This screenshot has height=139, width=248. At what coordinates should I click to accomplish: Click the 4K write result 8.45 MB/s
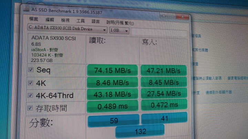coord(164,82)
